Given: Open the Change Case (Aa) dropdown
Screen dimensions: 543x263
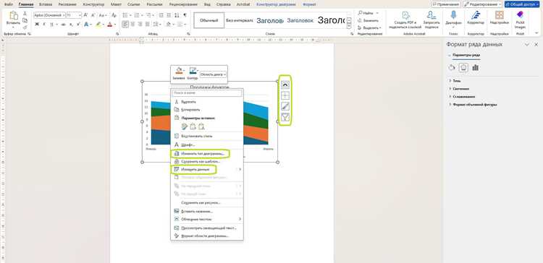Looking at the screenshot, I should pos(104,15).
